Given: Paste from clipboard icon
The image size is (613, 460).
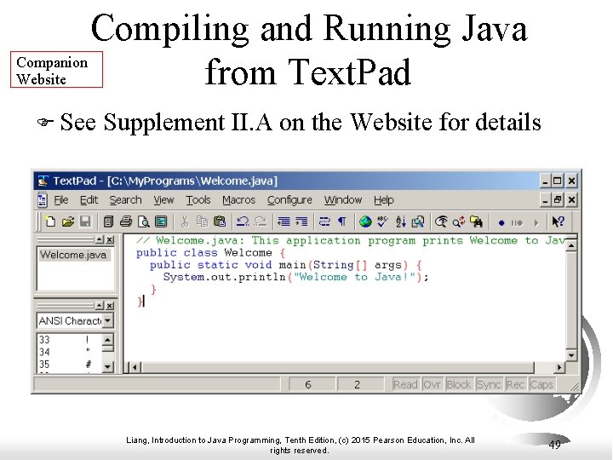Looking at the screenshot, I should [x=220, y=221].
